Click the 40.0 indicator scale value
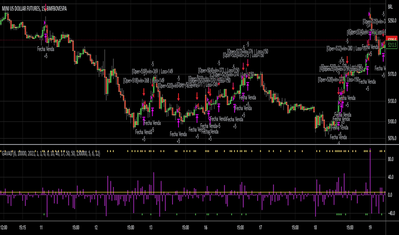This screenshot has height=235, width=399. [x=390, y=177]
